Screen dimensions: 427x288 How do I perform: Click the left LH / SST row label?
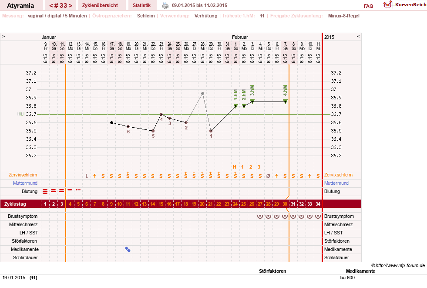29,233
